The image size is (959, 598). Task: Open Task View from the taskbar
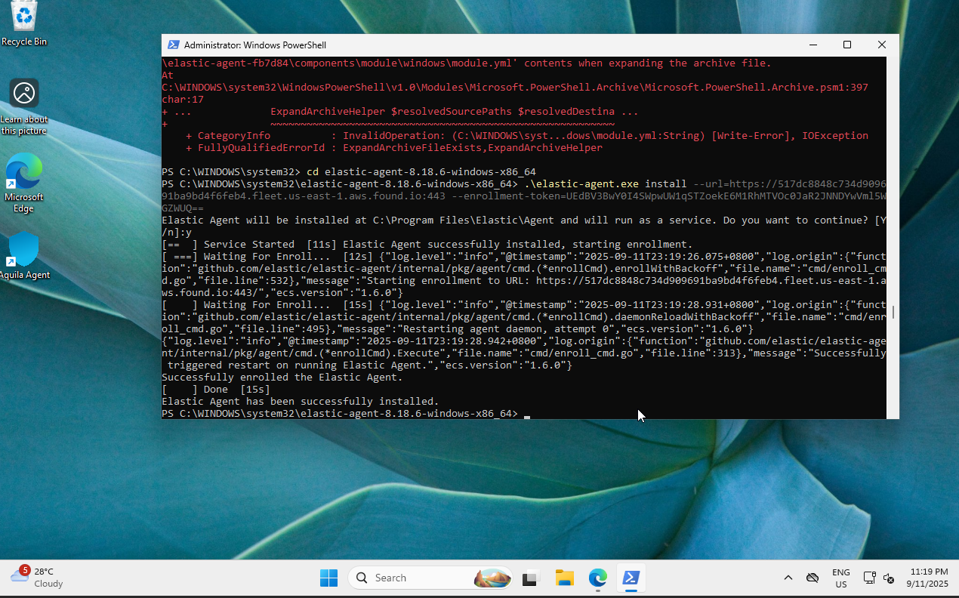click(532, 578)
